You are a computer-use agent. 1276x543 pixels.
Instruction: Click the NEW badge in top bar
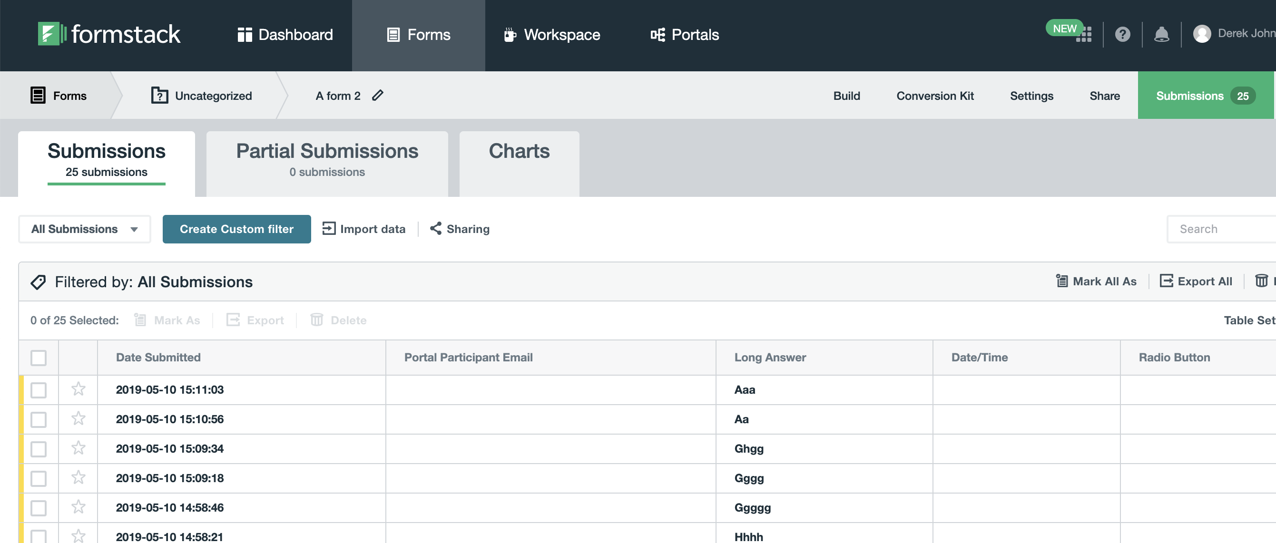coord(1064,28)
